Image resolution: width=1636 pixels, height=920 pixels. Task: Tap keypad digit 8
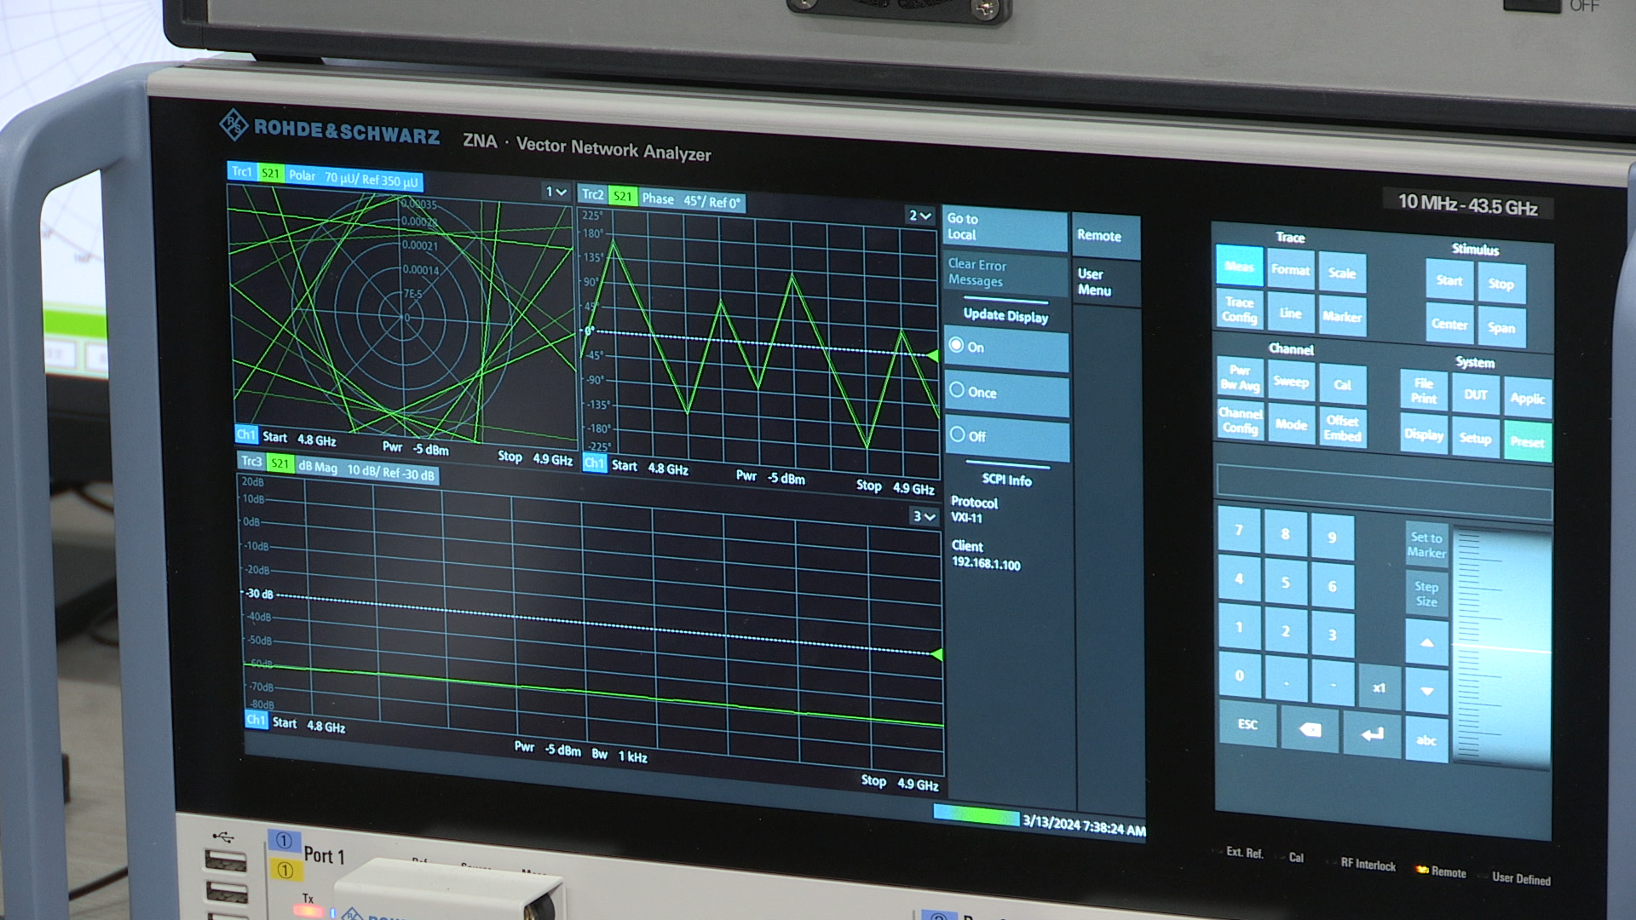[1285, 534]
